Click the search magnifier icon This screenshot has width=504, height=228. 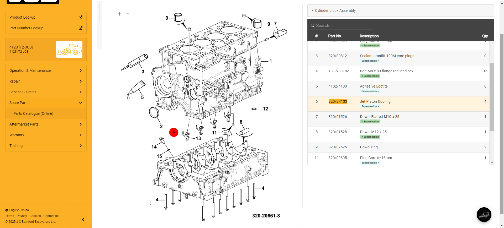pos(312,26)
